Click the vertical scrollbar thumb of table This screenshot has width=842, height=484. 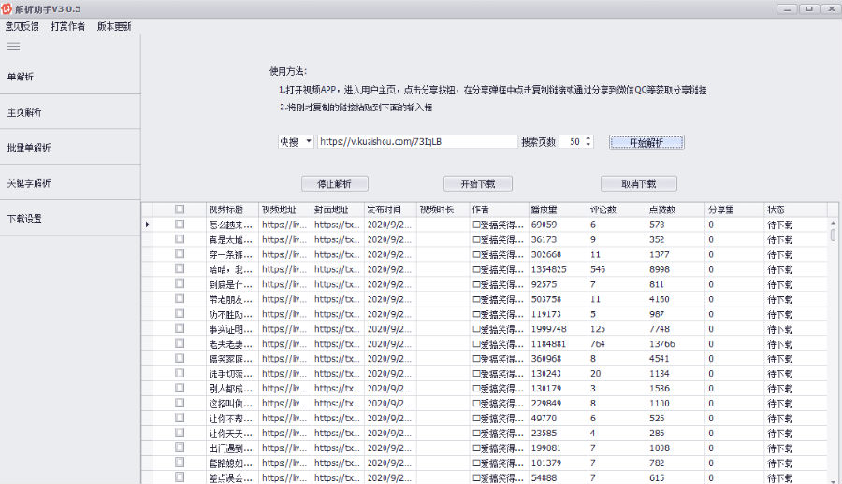[833, 236]
